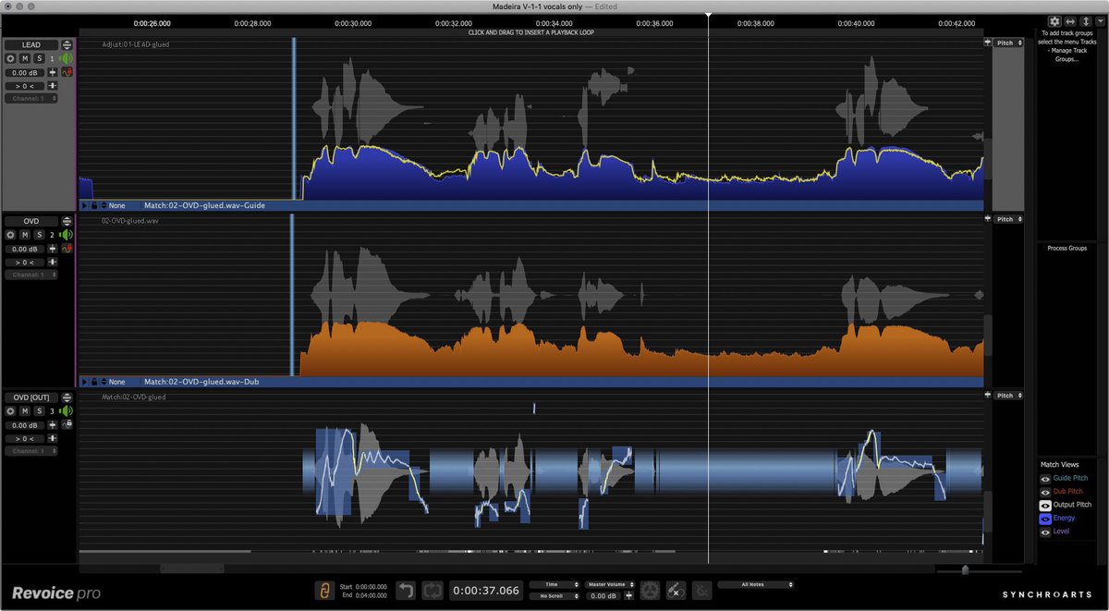Solo the LEAD track
The image size is (1109, 611).
[39, 58]
